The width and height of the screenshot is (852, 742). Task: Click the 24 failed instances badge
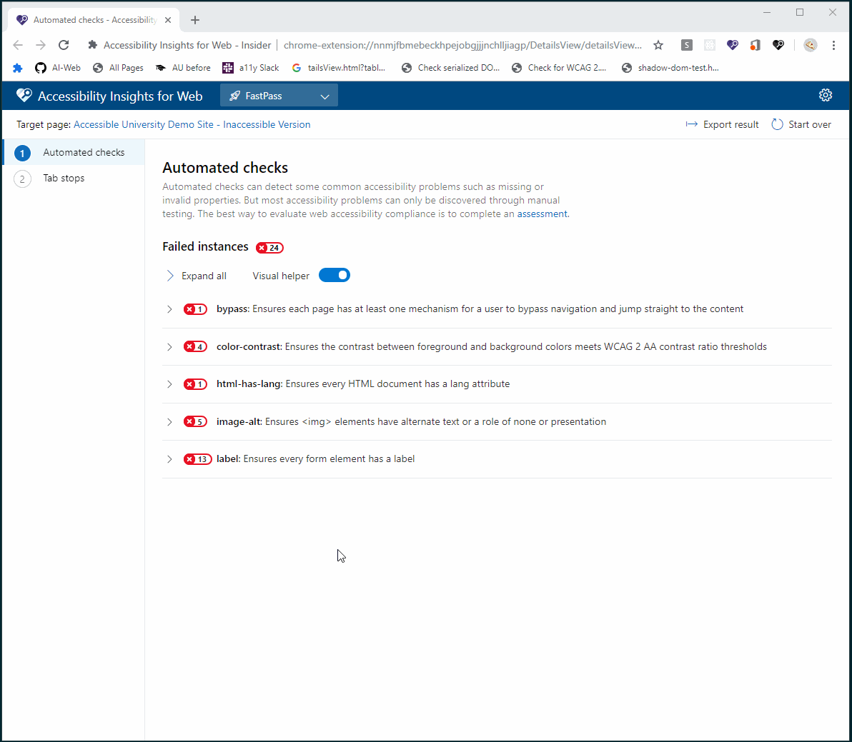pos(269,248)
